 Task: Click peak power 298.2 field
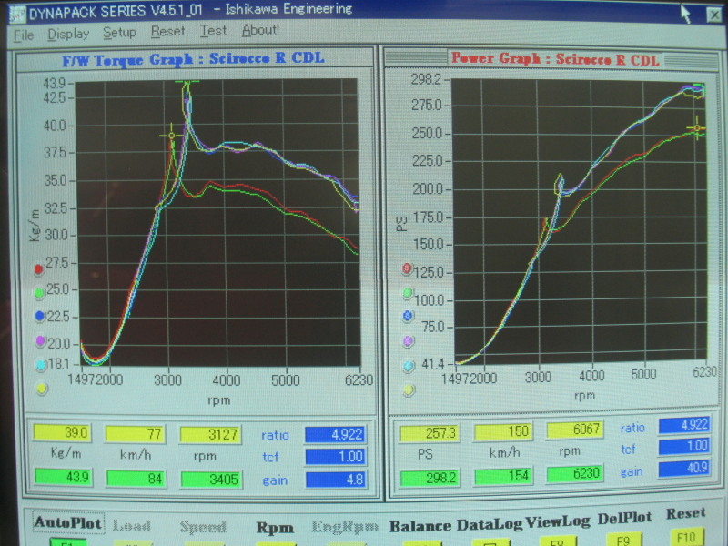(x=430, y=478)
